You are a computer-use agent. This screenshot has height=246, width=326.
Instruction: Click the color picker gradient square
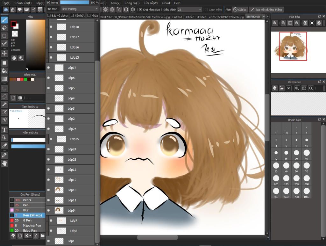[36, 45]
